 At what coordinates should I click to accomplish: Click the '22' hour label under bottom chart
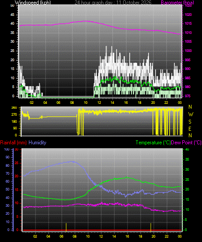167,236
